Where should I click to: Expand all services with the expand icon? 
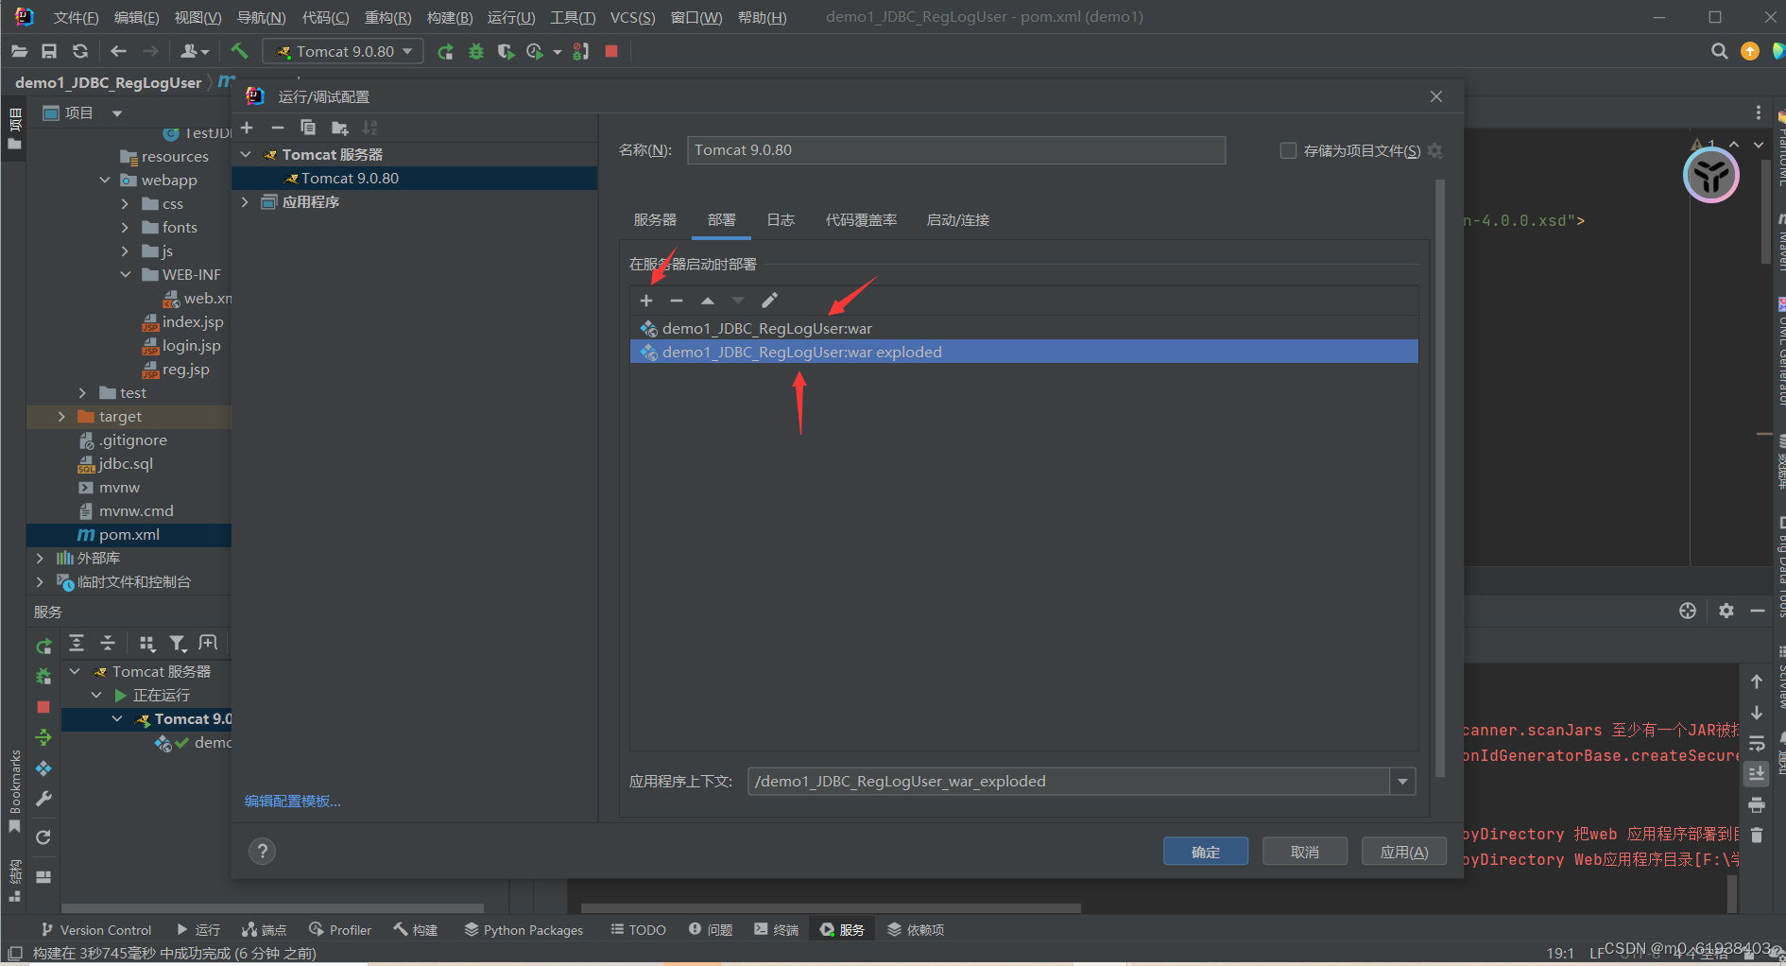[77, 644]
